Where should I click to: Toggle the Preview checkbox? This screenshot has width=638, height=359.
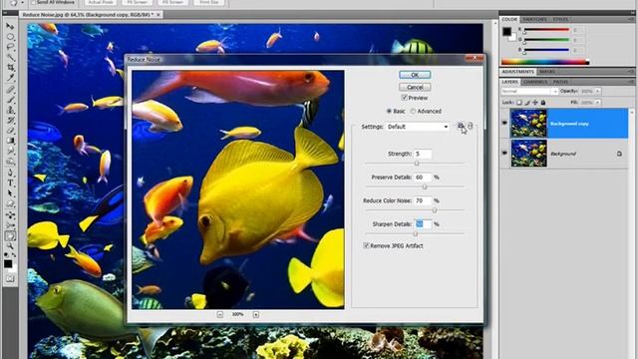[x=404, y=98]
